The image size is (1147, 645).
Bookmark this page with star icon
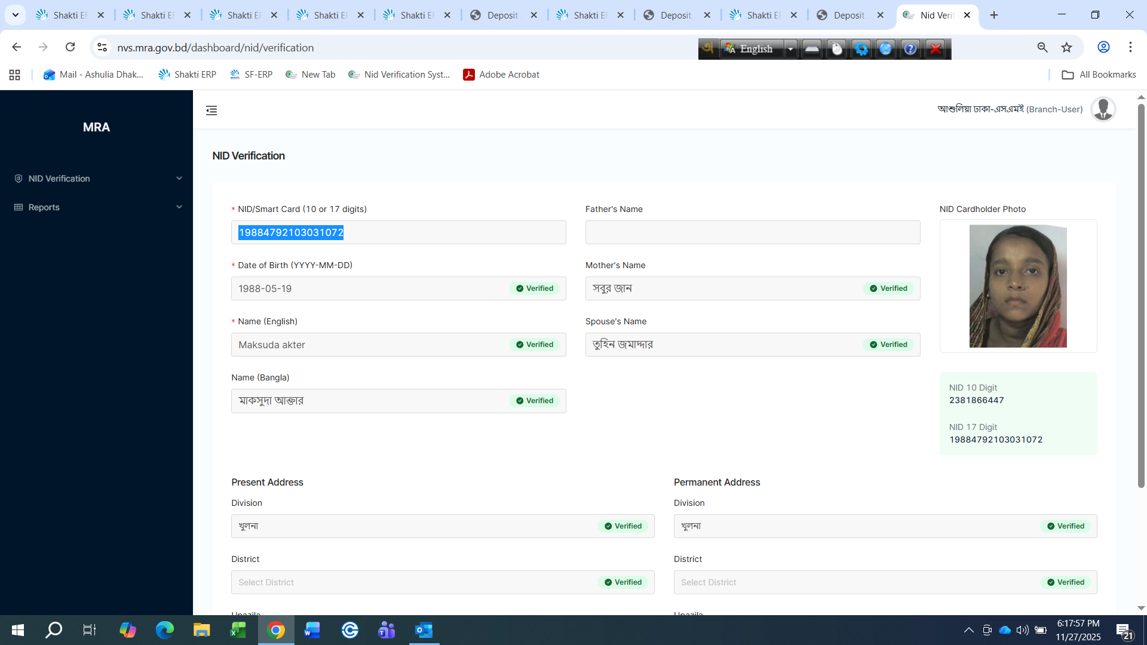tap(1067, 47)
